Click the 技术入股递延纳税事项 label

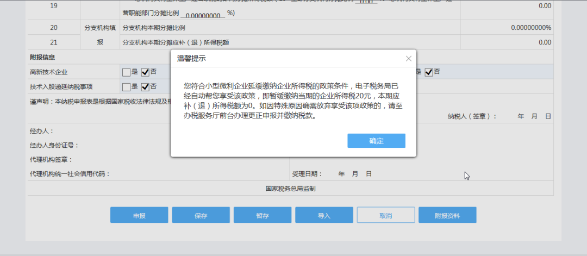click(61, 87)
